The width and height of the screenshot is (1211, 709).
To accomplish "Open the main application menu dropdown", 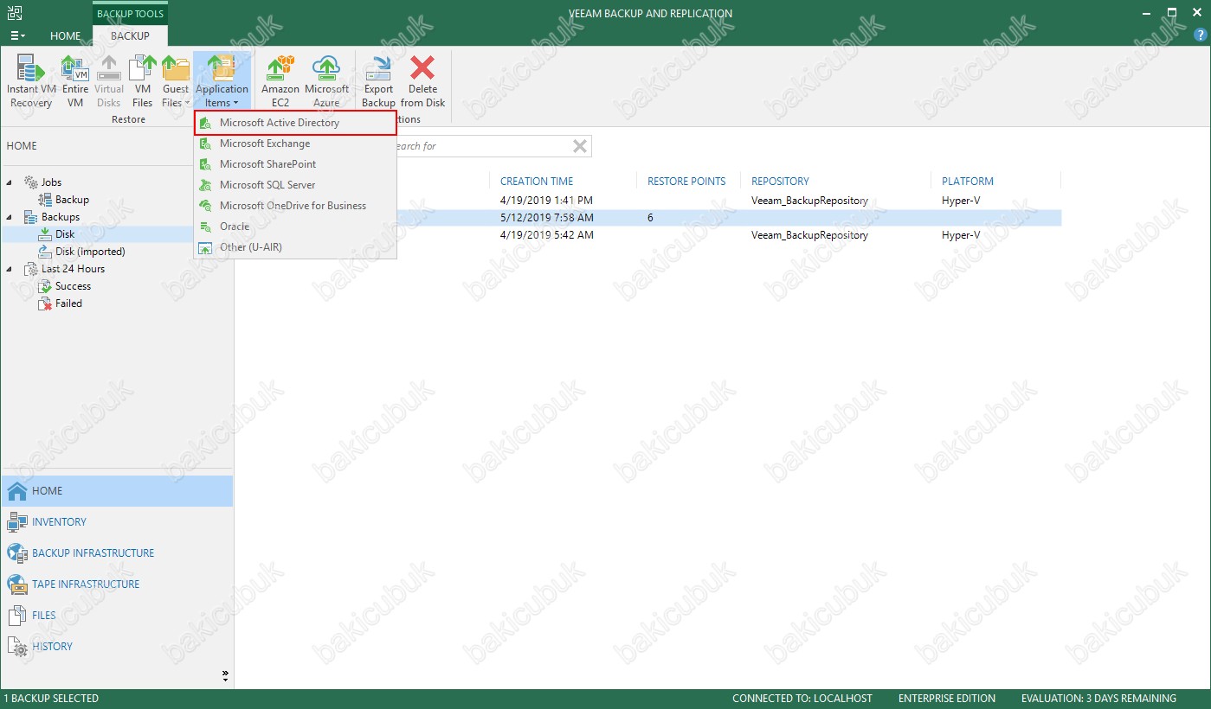I will 17,36.
